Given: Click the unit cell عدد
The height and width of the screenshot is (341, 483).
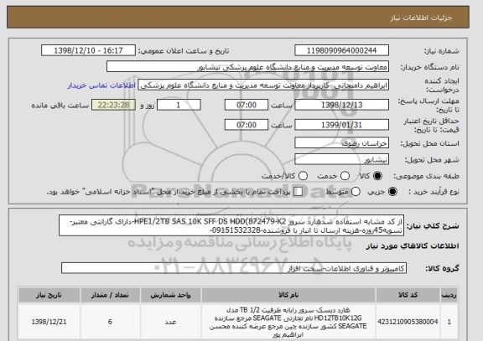Looking at the screenshot, I should pos(171,322).
